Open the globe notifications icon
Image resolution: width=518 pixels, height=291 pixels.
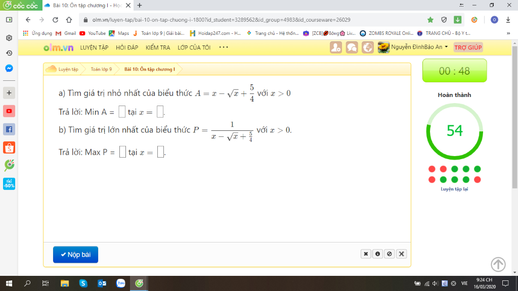(x=367, y=47)
